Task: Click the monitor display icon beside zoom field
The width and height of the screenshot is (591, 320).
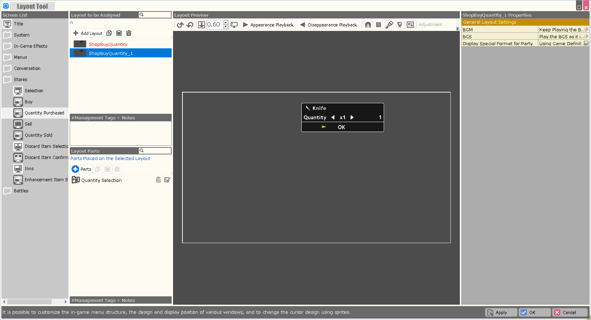Action: (234, 25)
